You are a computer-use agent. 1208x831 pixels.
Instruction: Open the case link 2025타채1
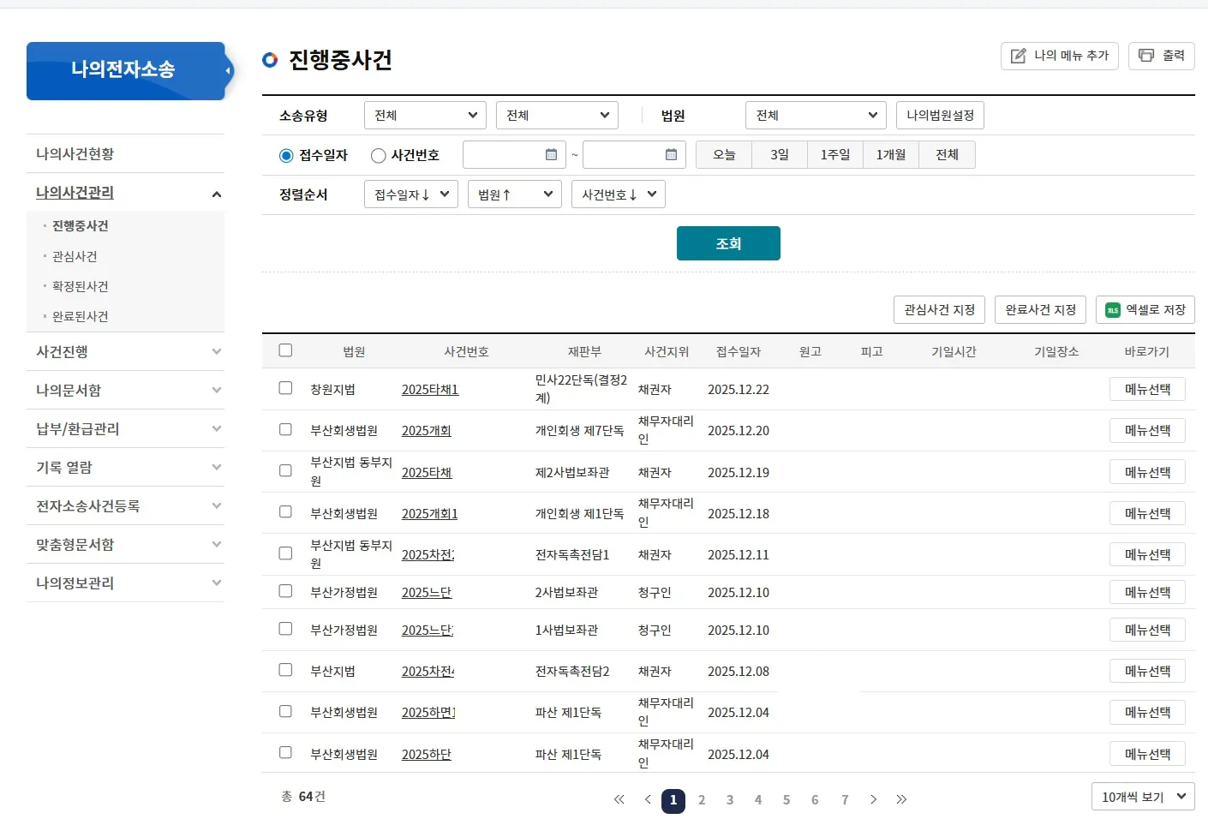429,389
